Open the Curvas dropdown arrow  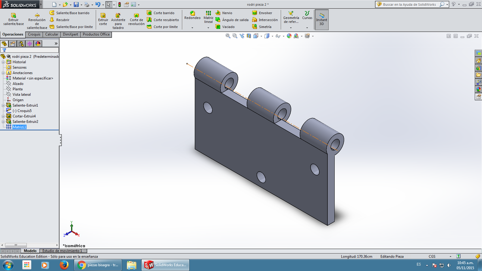(x=307, y=28)
